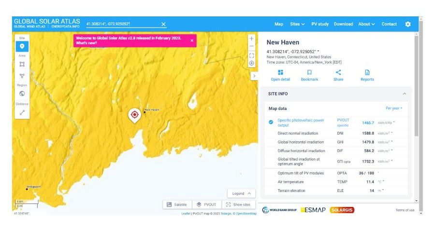Toggle Show sites on map

click(x=238, y=205)
